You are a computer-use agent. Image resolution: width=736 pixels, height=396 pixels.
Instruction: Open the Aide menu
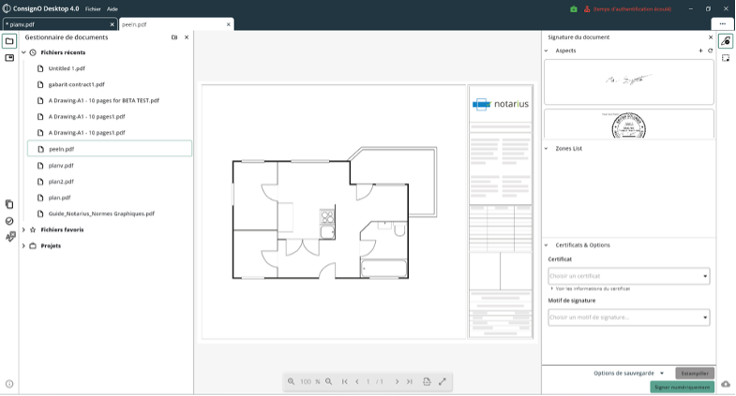click(113, 9)
